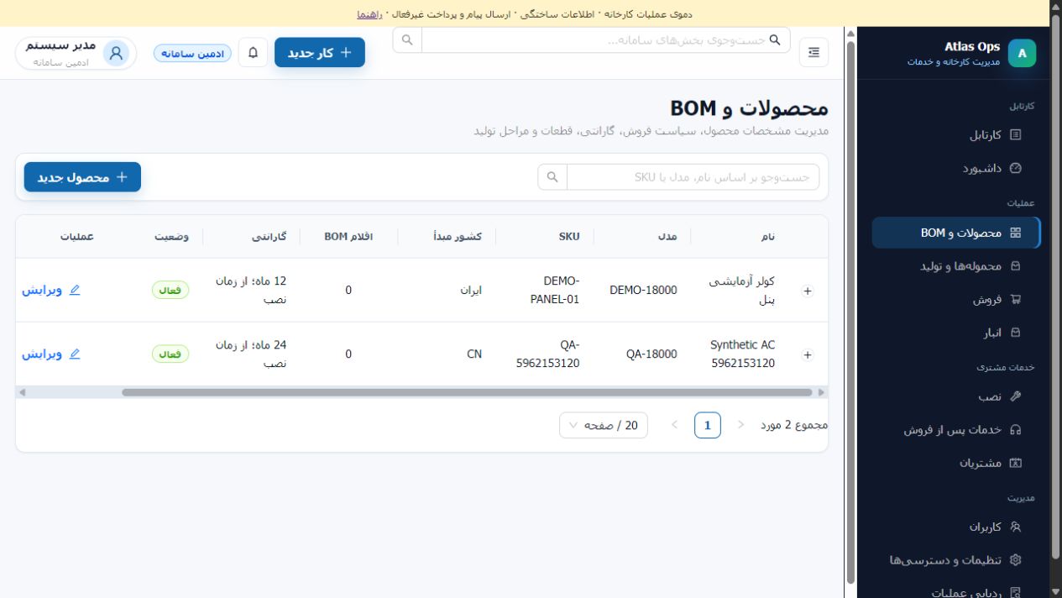The height and width of the screenshot is (598, 1062).
Task: Click the تنظیمات gear icon
Action: pos(1016,560)
